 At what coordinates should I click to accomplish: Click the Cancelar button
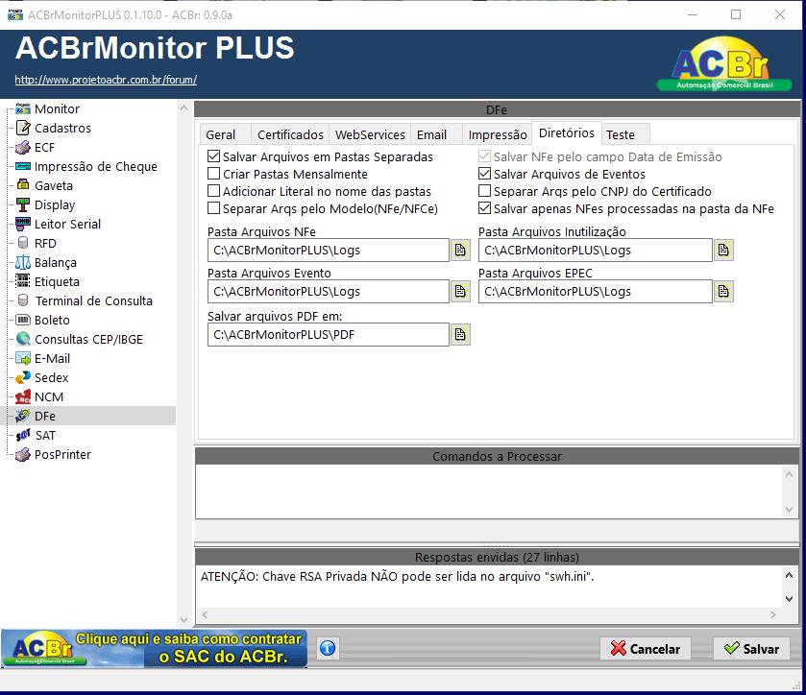coord(646,649)
